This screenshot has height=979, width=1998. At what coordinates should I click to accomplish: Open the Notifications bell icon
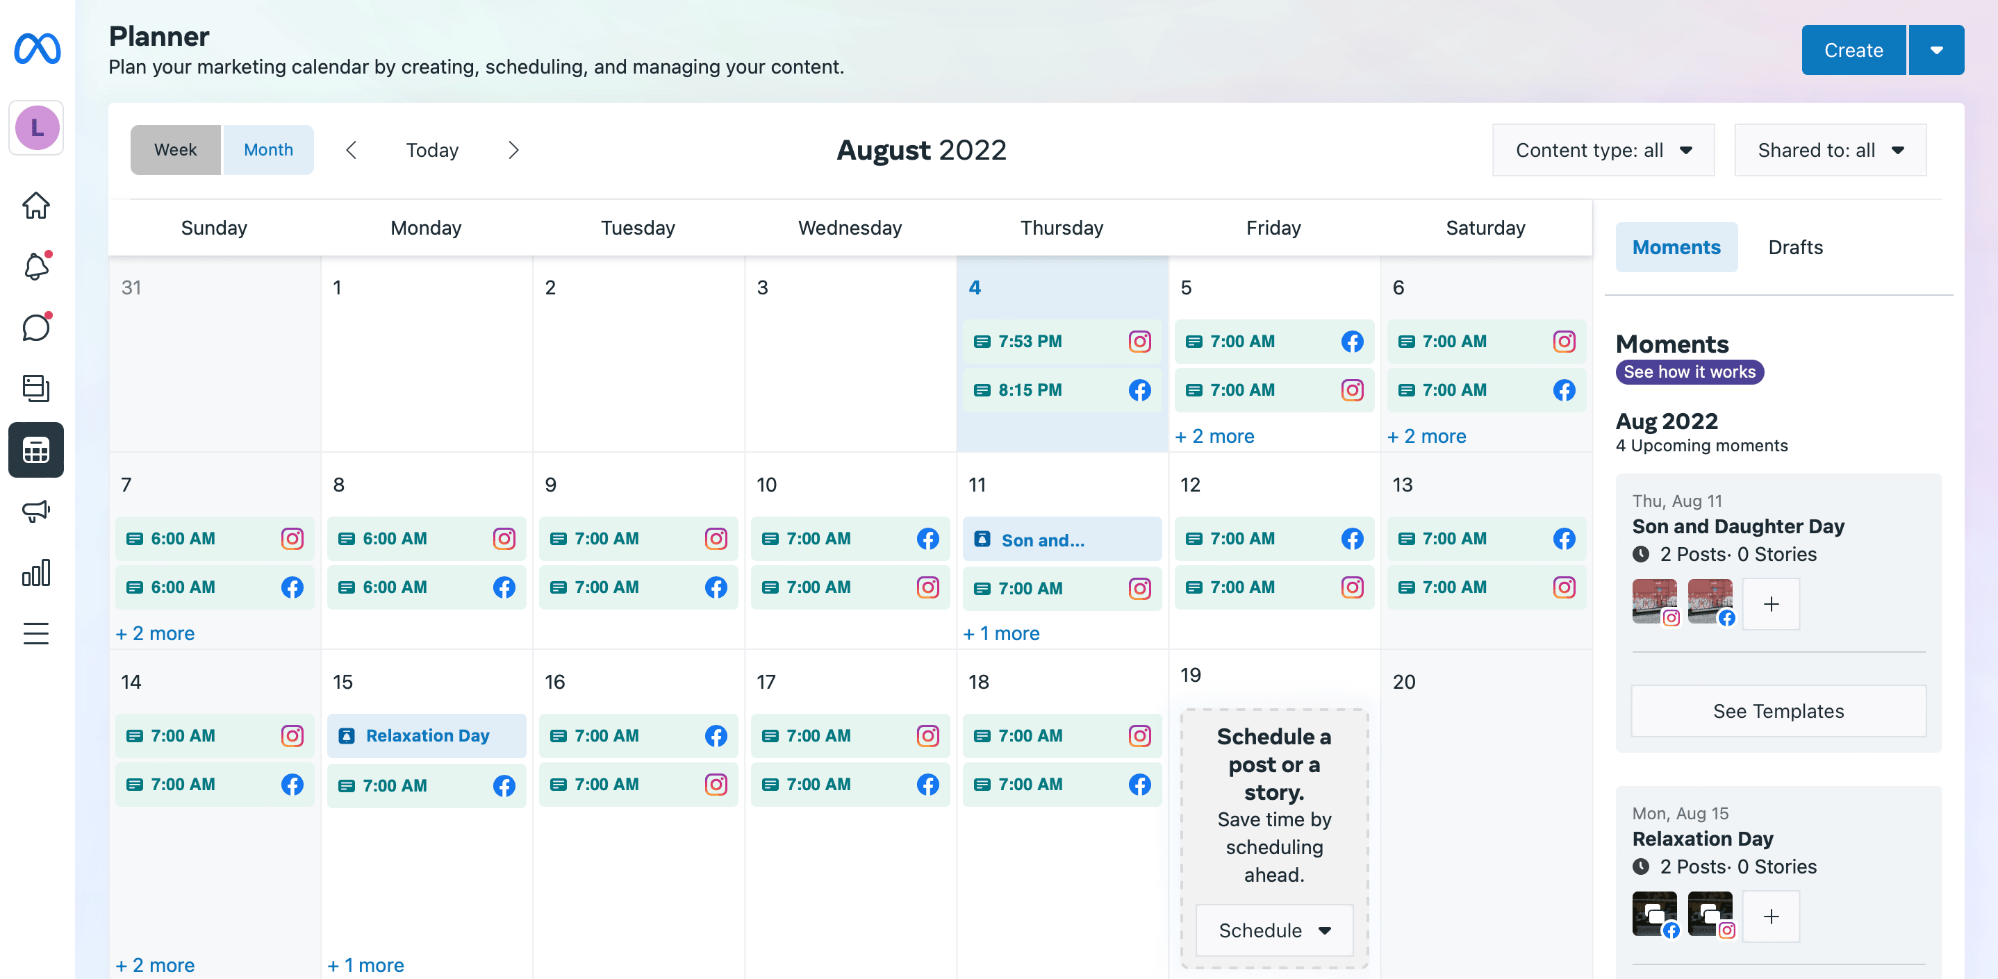coord(35,266)
